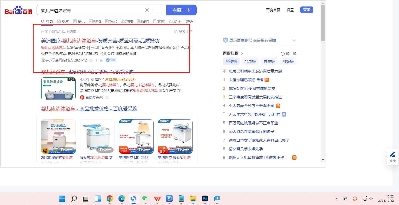The width and height of the screenshot is (399, 205).
Task: Click the Baidu logo
Action: click(x=18, y=11)
